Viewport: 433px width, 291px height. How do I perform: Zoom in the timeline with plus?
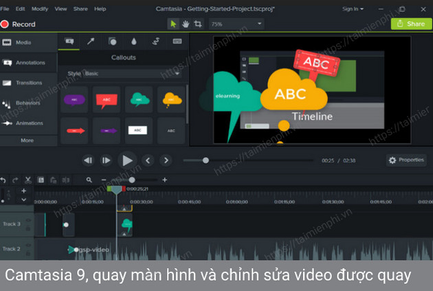pos(165,180)
